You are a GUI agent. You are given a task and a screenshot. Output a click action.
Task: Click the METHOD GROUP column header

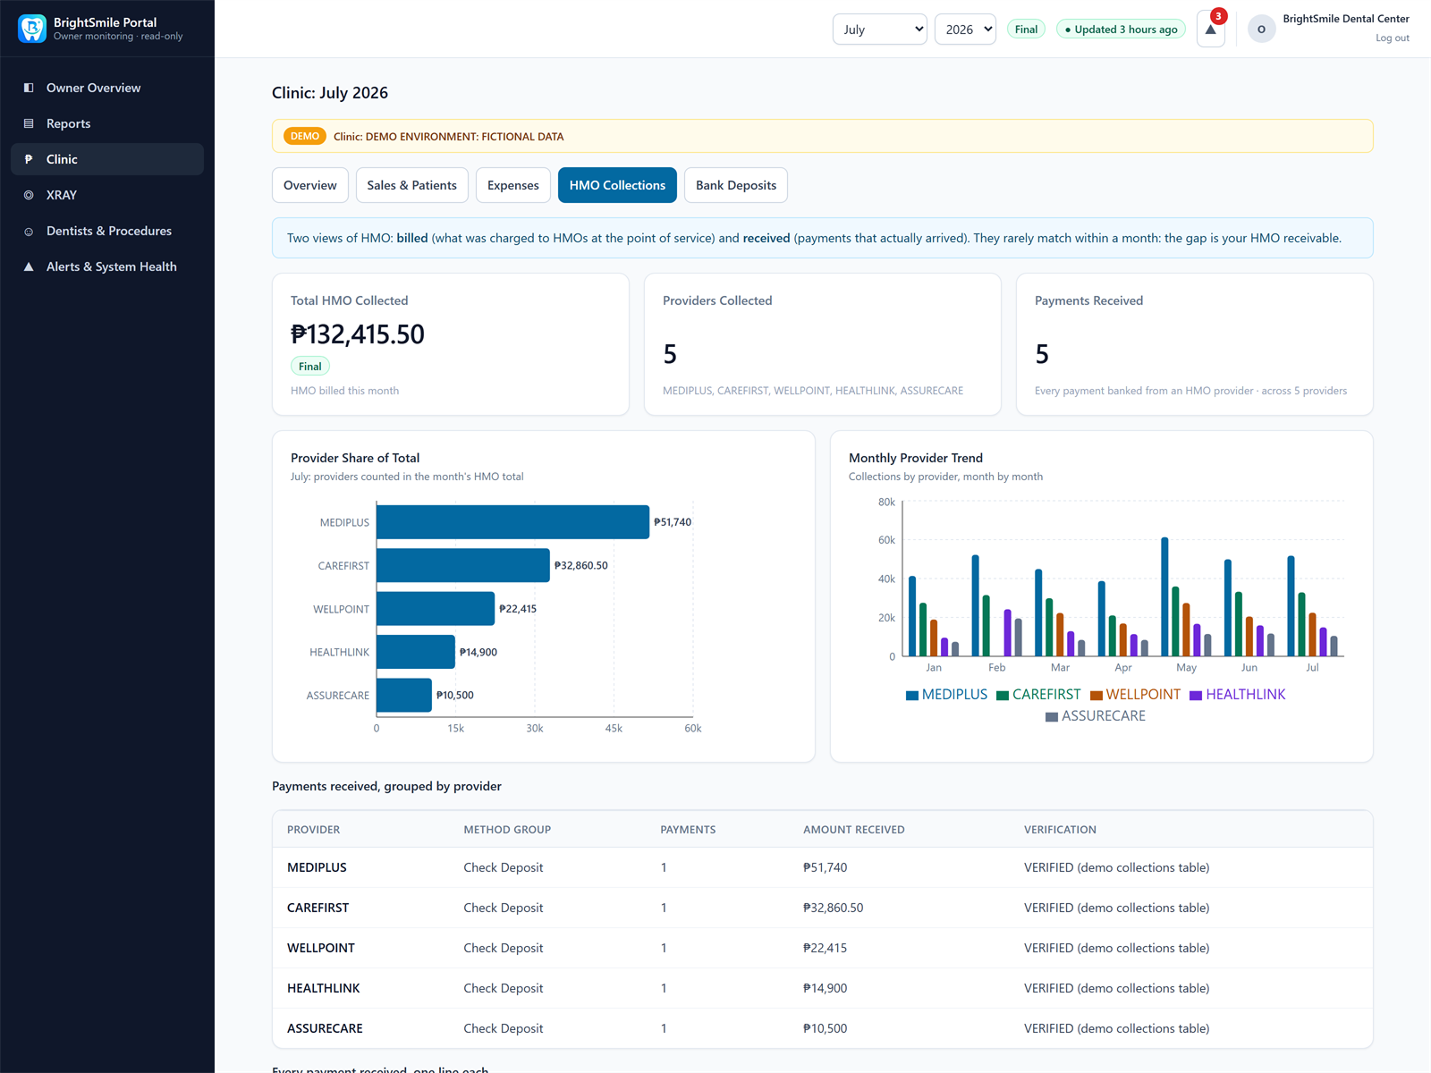pyautogui.click(x=507, y=830)
